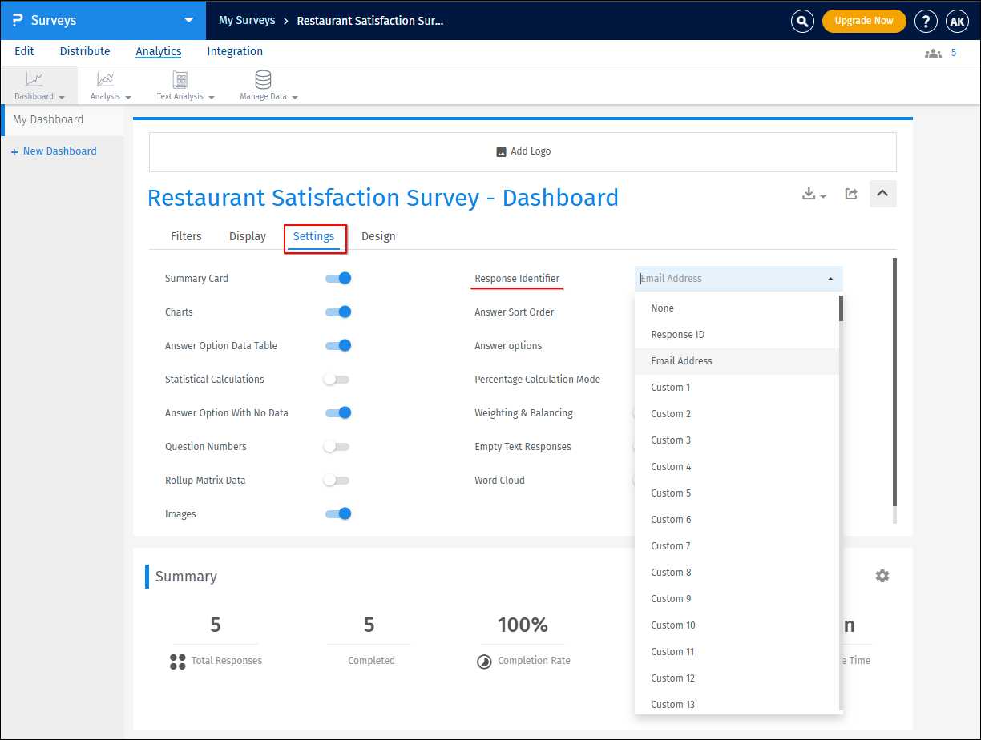Enable the Statistical Calculations toggle

(x=337, y=380)
